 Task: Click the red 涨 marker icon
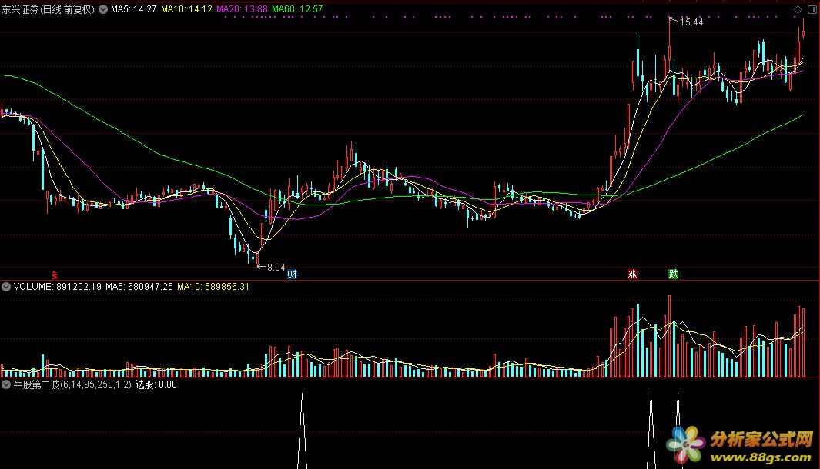[x=632, y=274]
